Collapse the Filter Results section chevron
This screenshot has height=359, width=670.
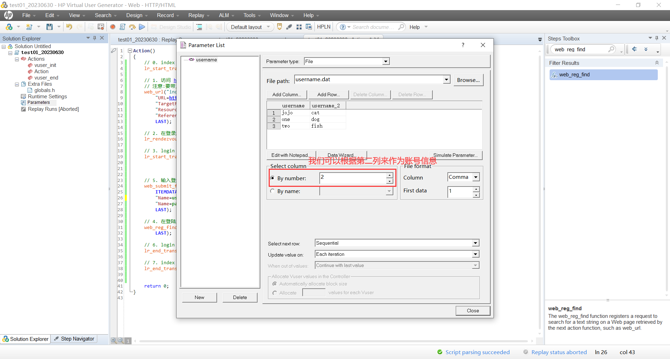pyautogui.click(x=657, y=63)
